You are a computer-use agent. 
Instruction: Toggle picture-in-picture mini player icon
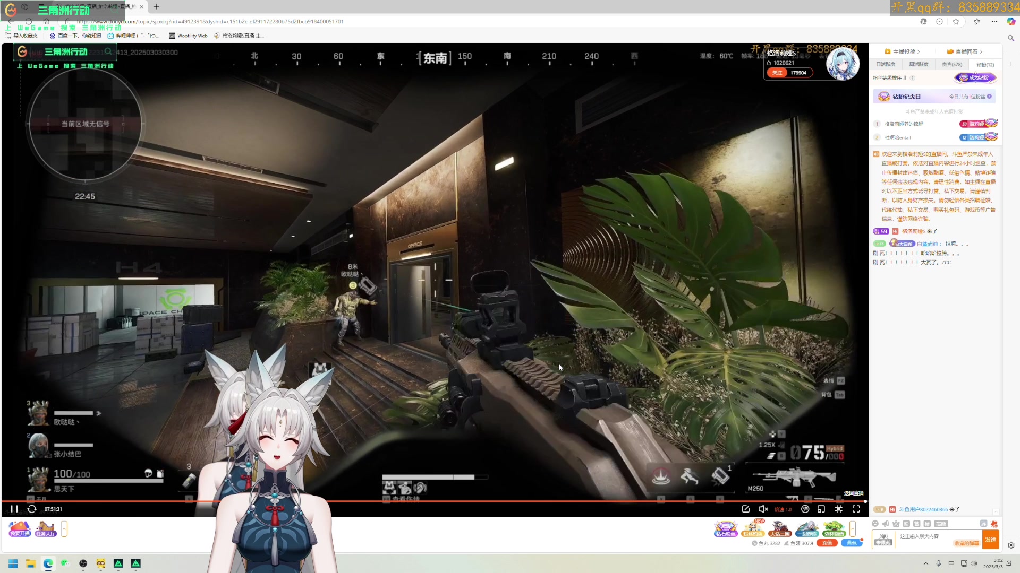pyautogui.click(x=821, y=509)
